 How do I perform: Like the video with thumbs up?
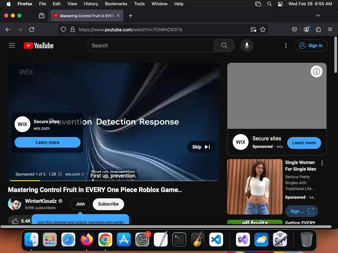click(15, 221)
